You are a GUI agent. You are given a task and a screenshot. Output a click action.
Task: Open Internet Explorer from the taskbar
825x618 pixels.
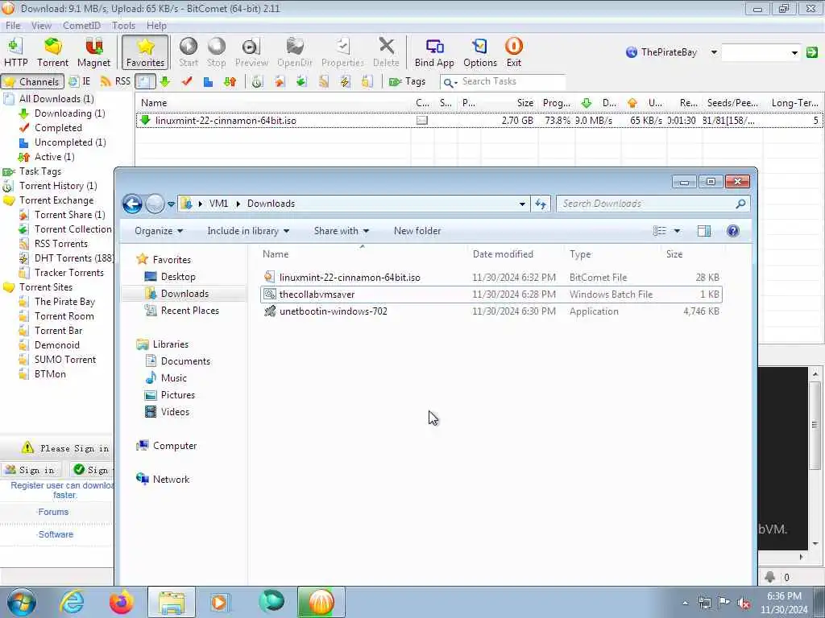pos(72,602)
